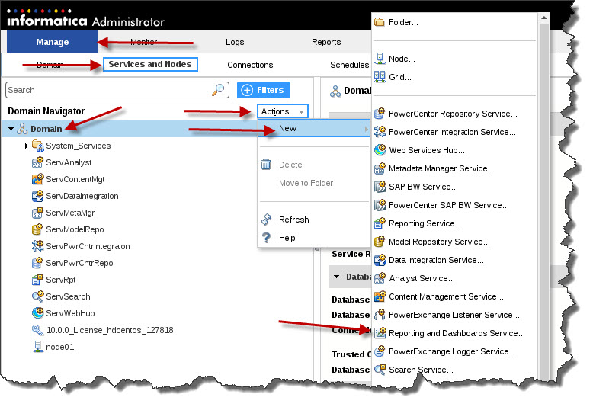This screenshot has height=407, width=593.
Task: Click the ServRpt service icon
Action: pyautogui.click(x=37, y=280)
